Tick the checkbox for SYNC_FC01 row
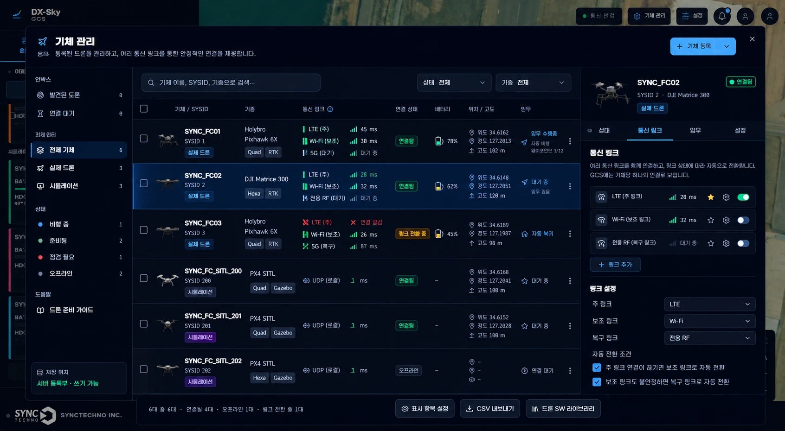The width and height of the screenshot is (785, 431). coord(144,139)
